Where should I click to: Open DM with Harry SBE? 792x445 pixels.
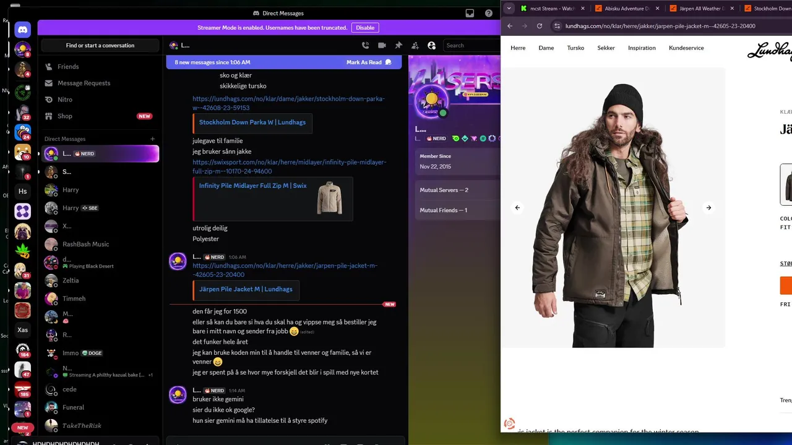100,208
